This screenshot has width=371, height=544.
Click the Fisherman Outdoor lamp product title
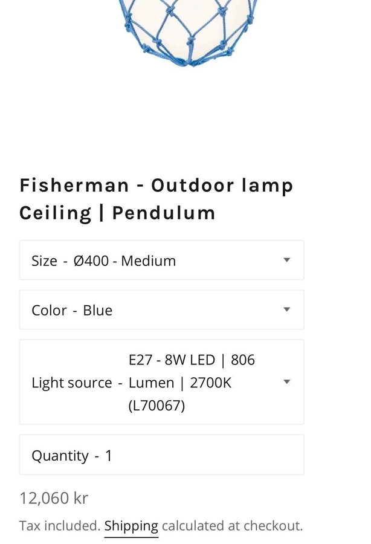[x=156, y=199]
